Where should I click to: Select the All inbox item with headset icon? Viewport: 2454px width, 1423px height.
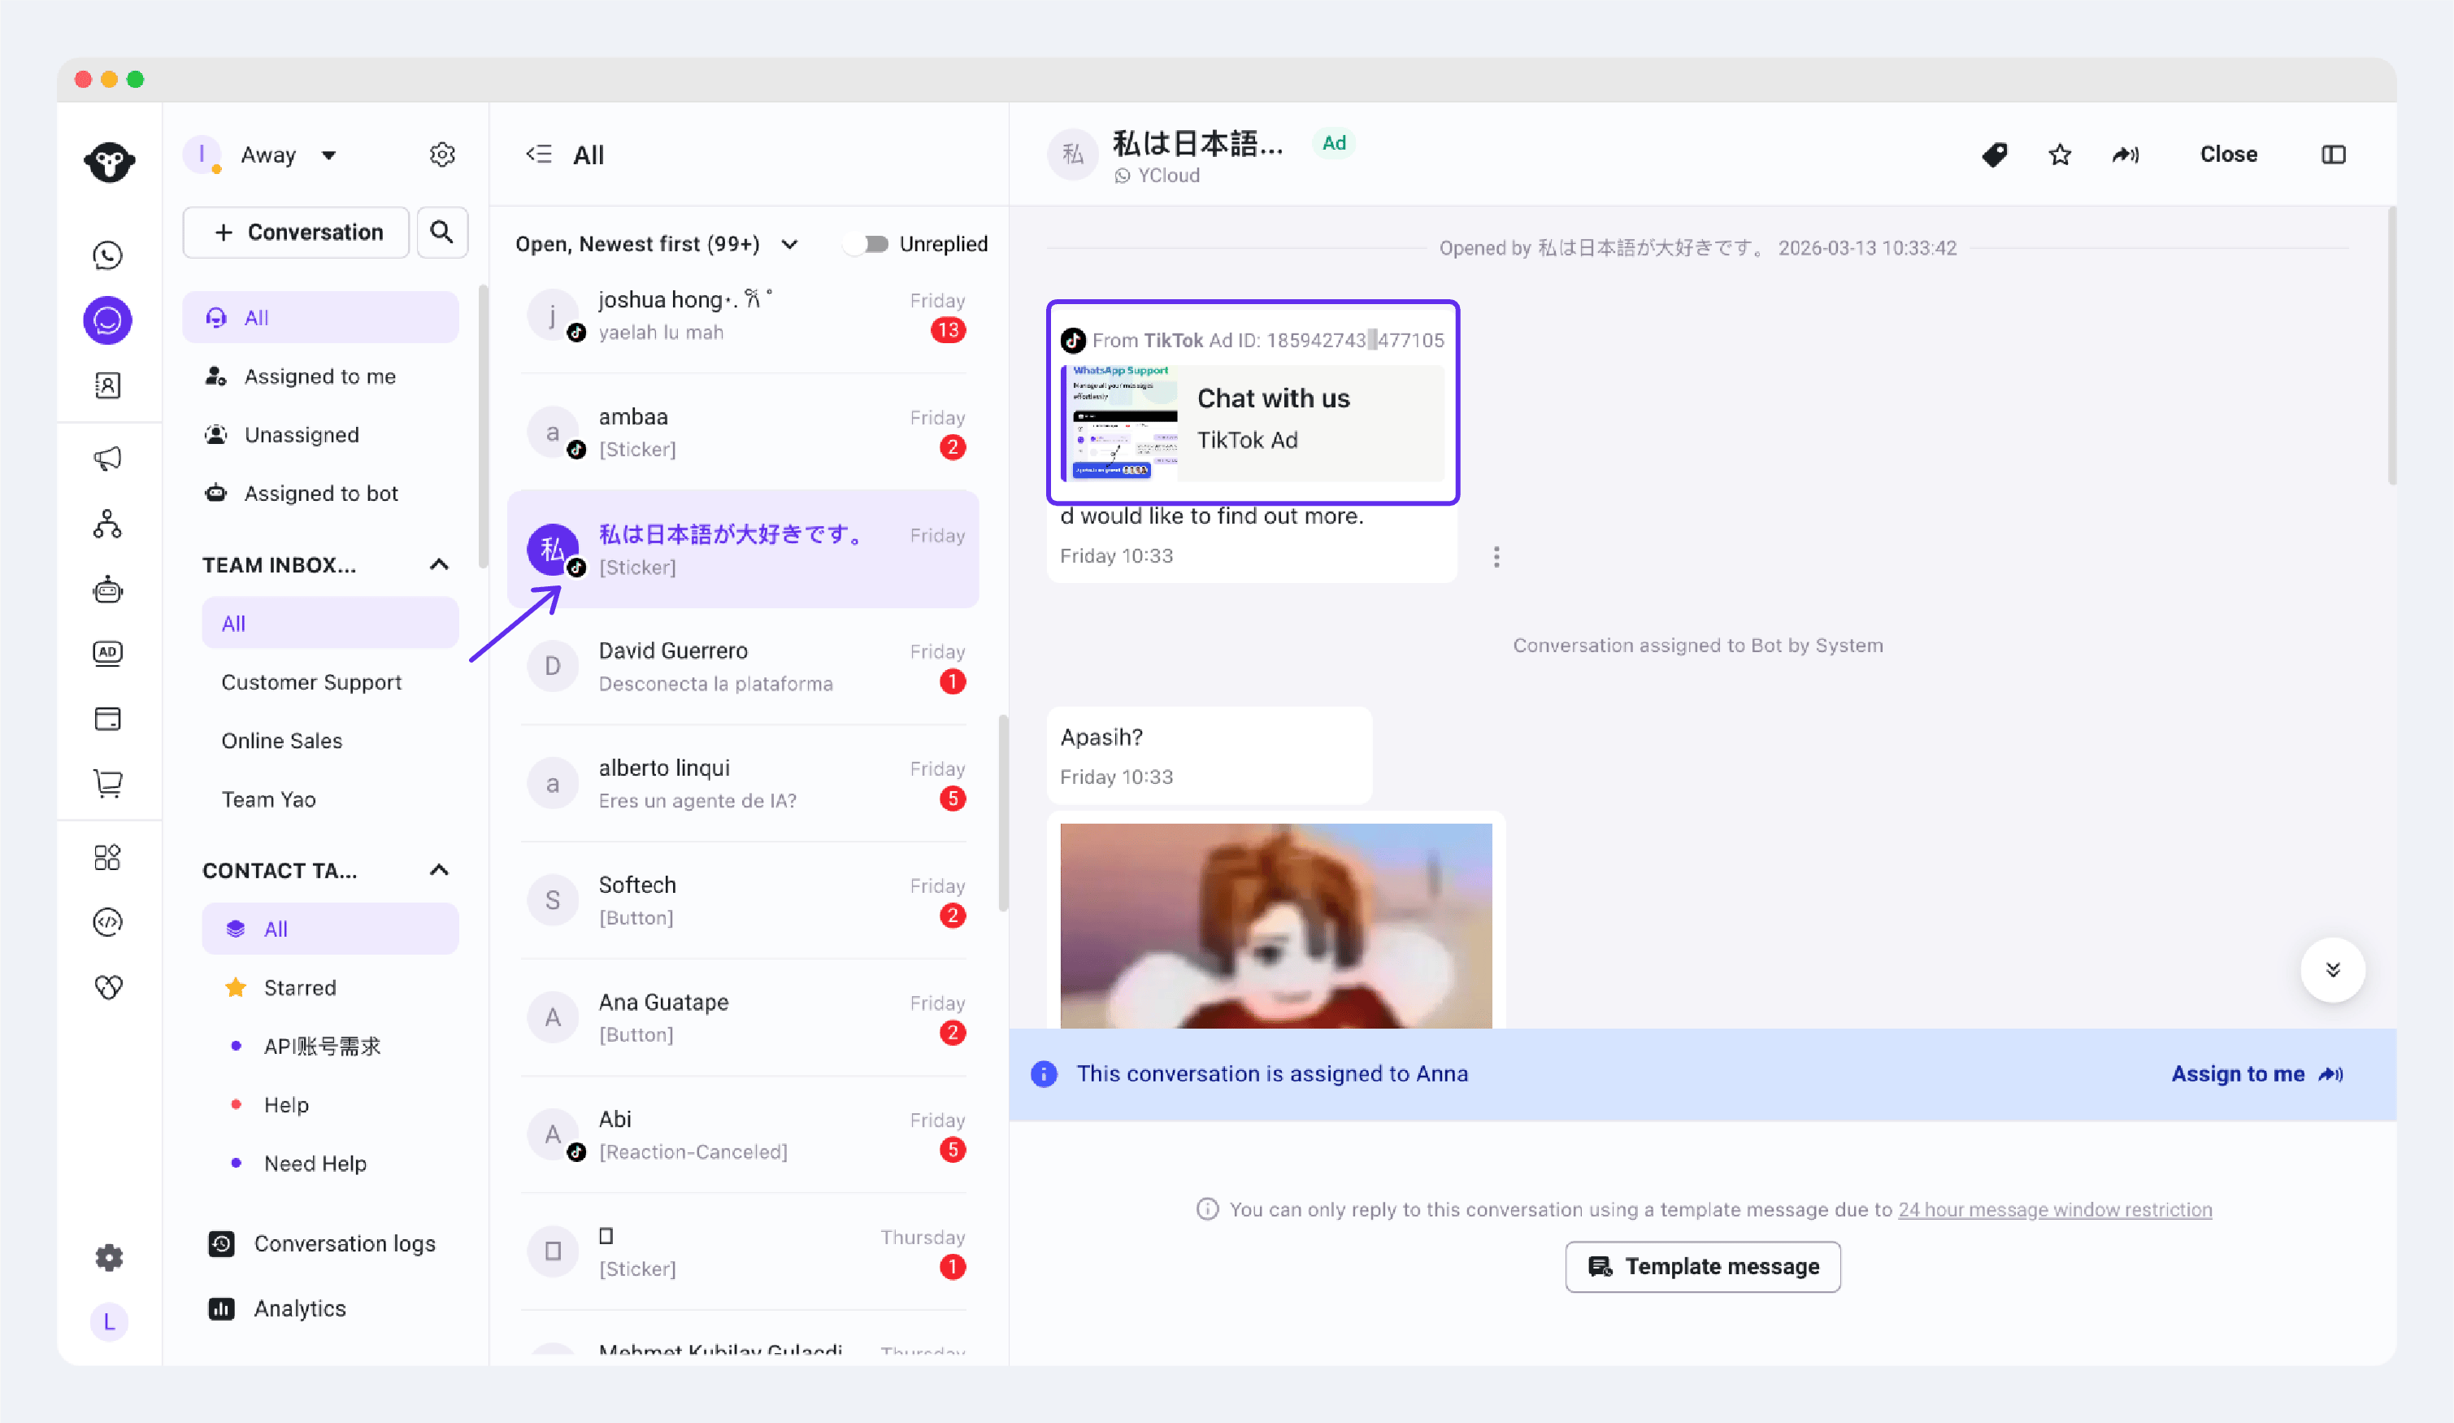pos(320,317)
